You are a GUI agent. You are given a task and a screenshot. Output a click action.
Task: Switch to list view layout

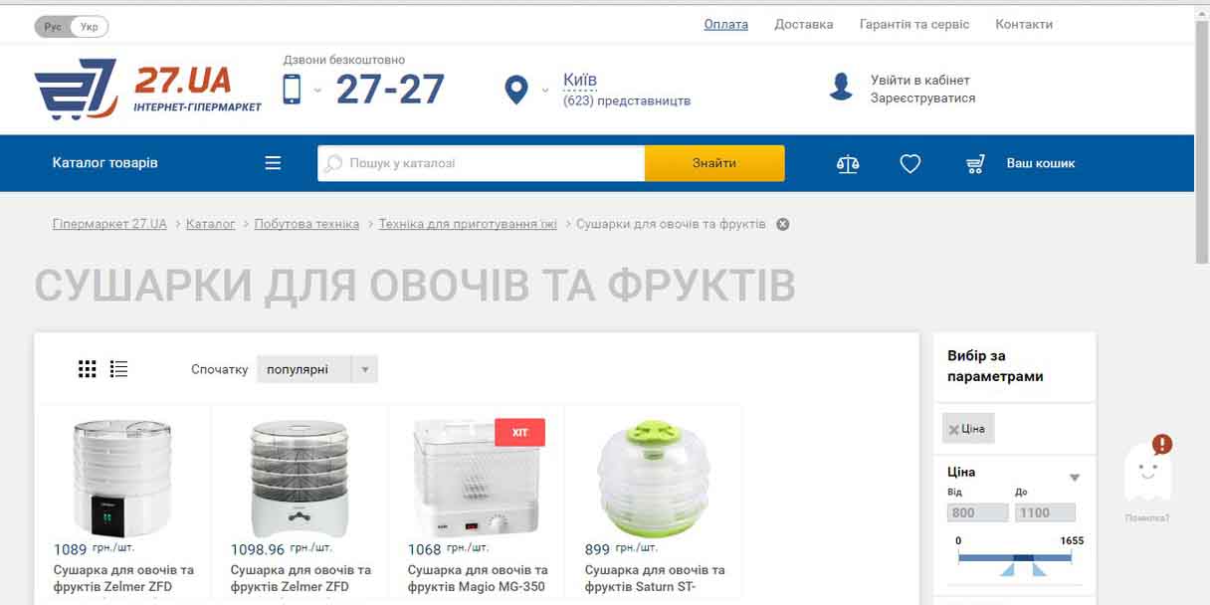[119, 369]
